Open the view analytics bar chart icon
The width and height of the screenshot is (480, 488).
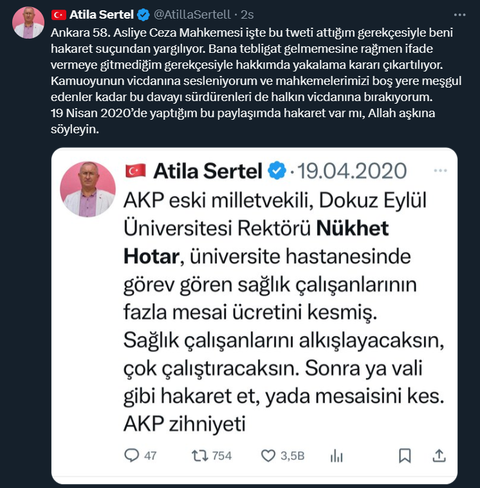[x=337, y=455]
